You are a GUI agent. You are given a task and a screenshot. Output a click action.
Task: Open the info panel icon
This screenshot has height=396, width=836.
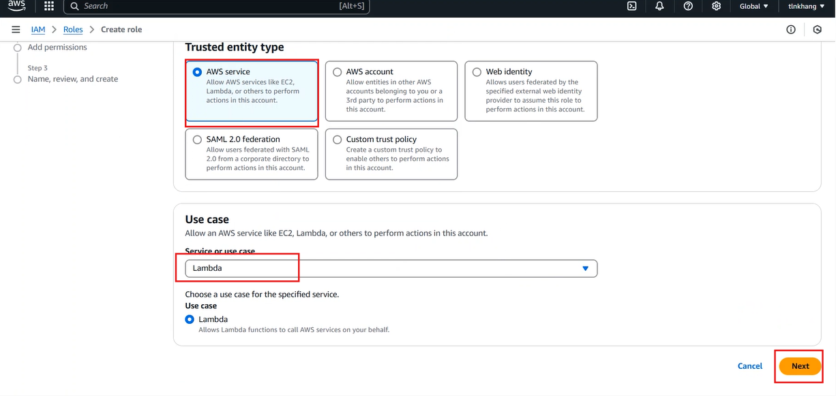click(x=791, y=30)
